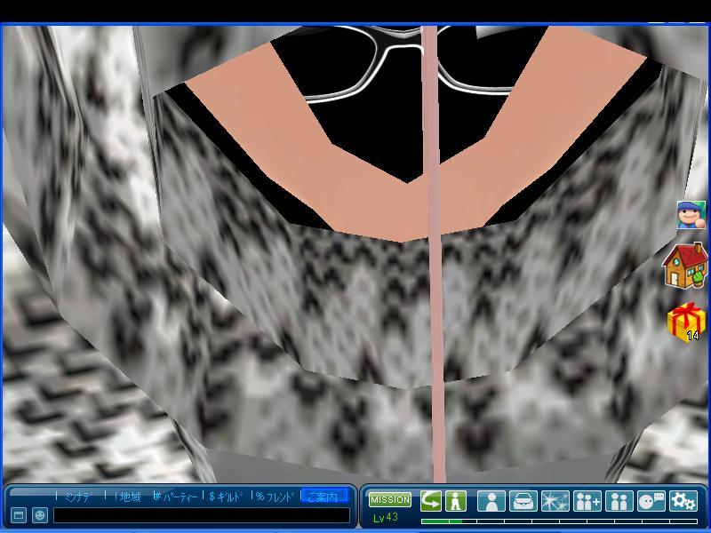Open the two-people party icon

coord(619,501)
